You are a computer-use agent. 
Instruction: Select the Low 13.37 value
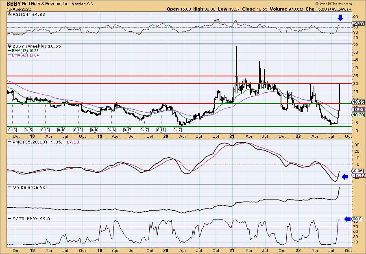(x=229, y=9)
